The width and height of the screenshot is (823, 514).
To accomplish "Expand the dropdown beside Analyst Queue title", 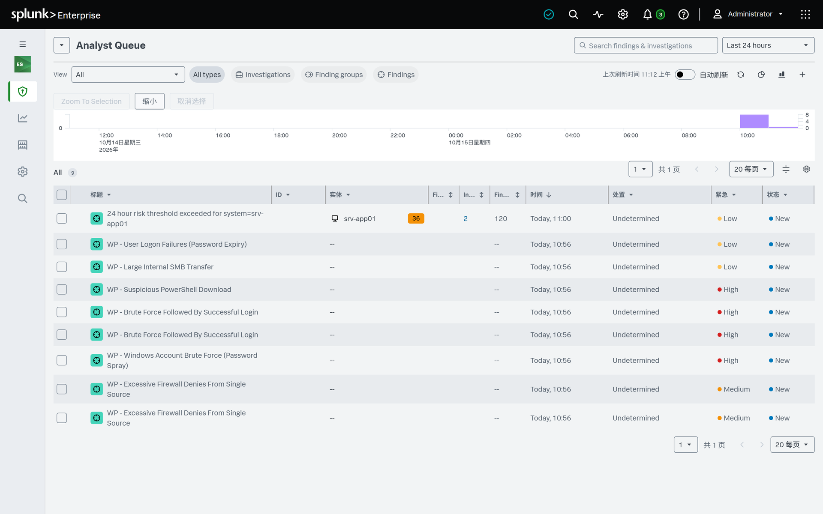I will [62, 45].
